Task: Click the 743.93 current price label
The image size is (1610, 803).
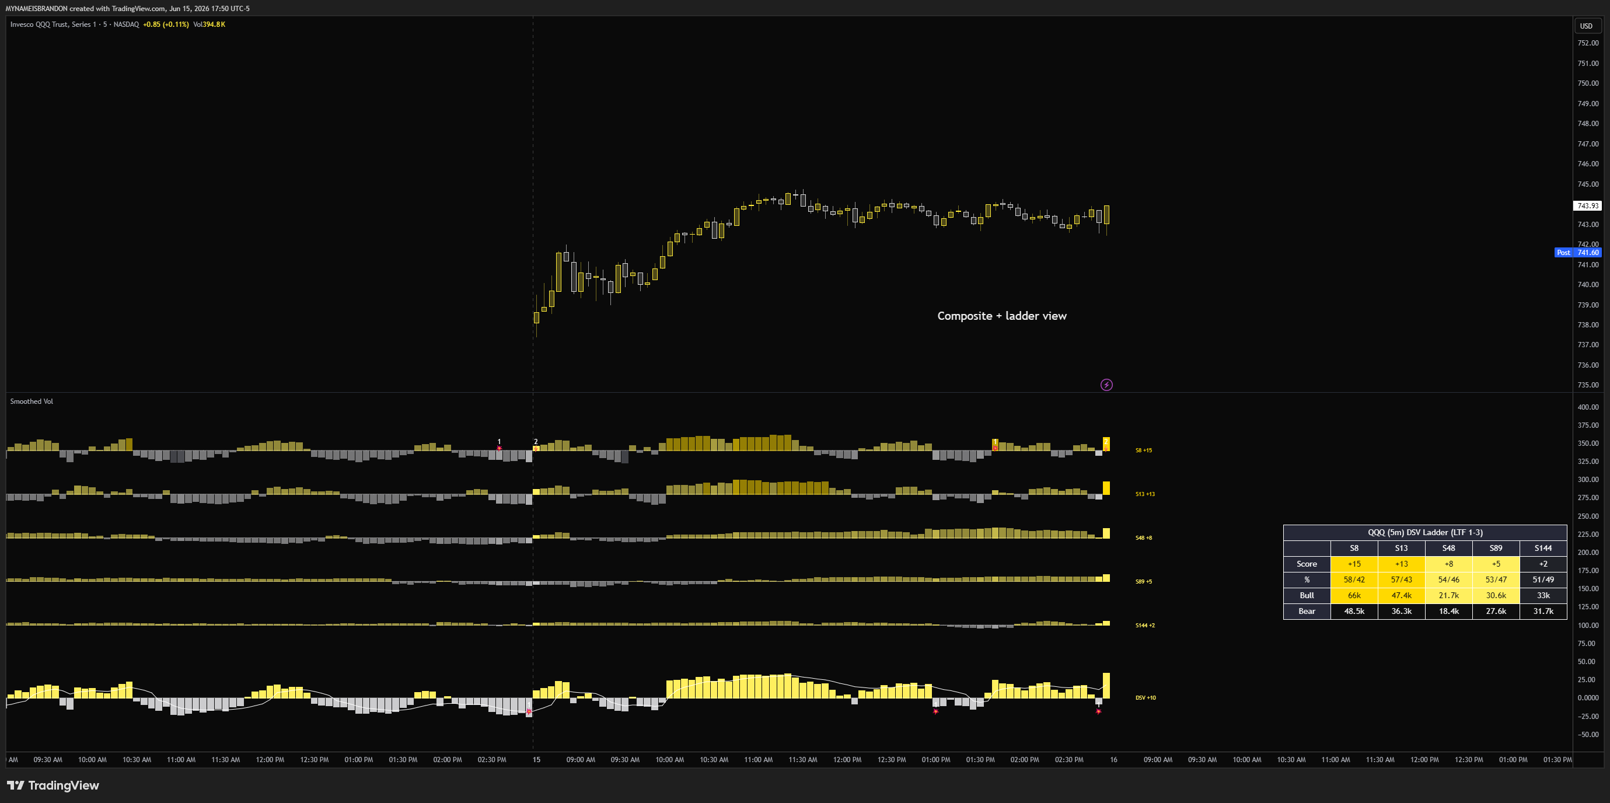Action: pyautogui.click(x=1587, y=205)
